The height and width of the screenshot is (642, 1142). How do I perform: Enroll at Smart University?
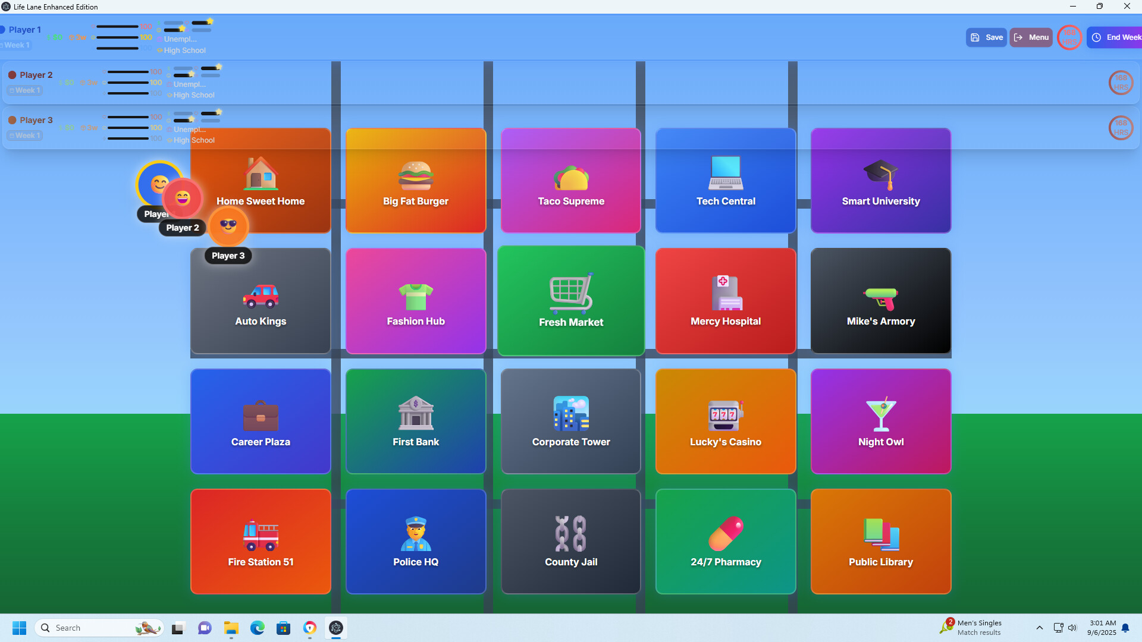click(881, 180)
